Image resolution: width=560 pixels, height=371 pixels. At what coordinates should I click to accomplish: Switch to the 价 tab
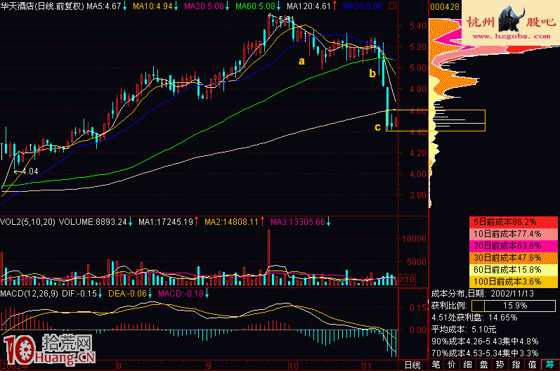click(x=452, y=365)
